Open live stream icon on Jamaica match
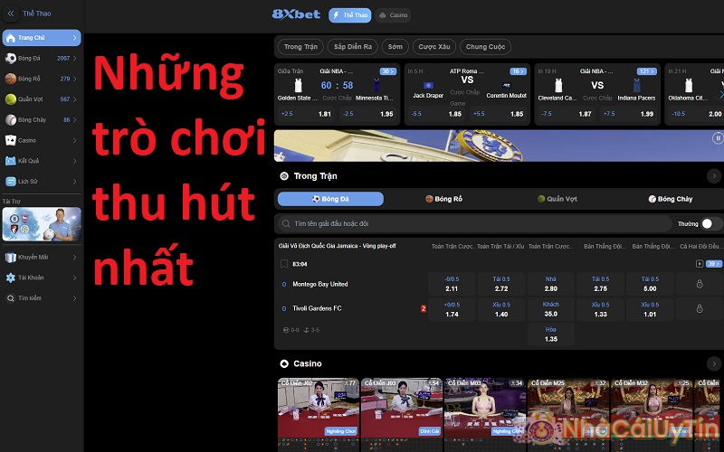This screenshot has height=452, width=724. [699, 264]
